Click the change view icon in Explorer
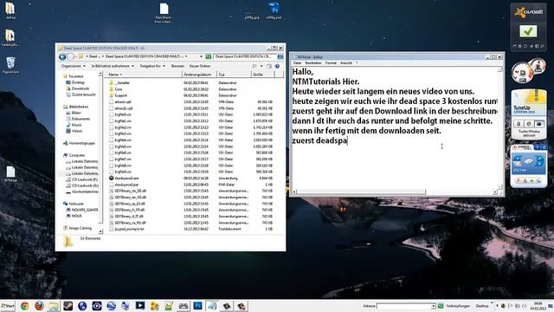This screenshot has width=554, height=312. click(x=254, y=66)
